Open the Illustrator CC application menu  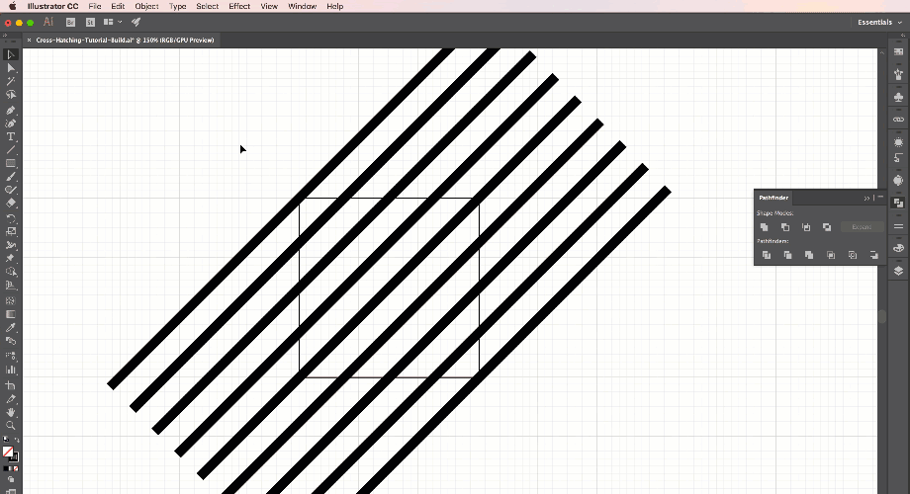click(52, 6)
